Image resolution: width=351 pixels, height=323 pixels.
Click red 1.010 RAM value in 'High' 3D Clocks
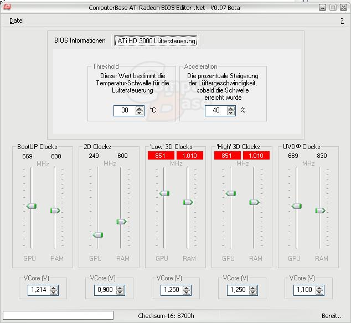click(x=256, y=156)
